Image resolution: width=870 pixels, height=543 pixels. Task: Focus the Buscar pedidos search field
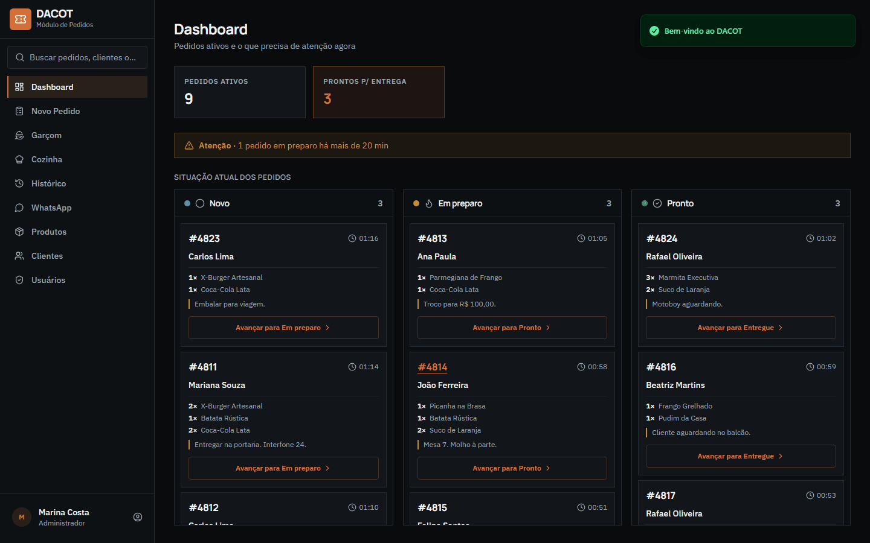pos(77,57)
